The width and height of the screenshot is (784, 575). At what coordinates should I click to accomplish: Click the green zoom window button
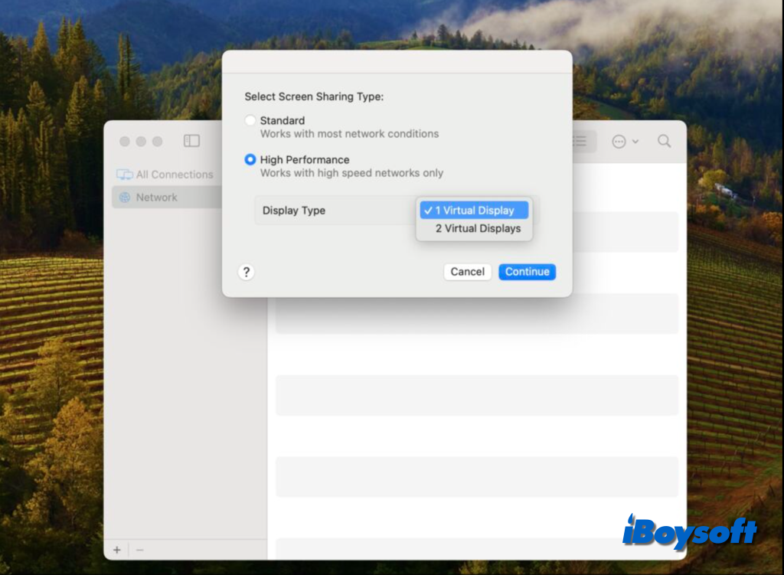tap(158, 142)
